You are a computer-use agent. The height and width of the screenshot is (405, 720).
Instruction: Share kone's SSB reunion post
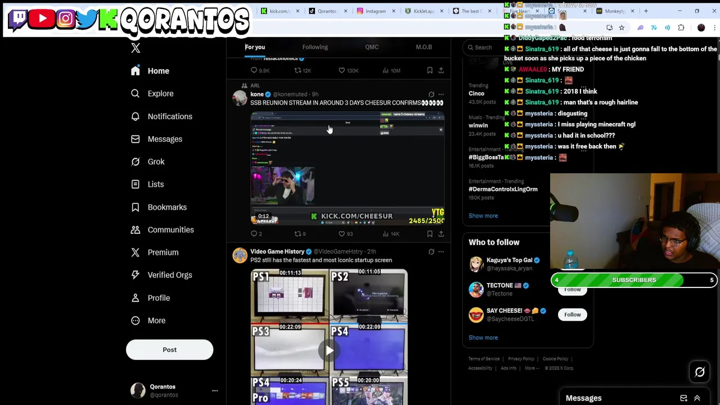[x=441, y=234]
